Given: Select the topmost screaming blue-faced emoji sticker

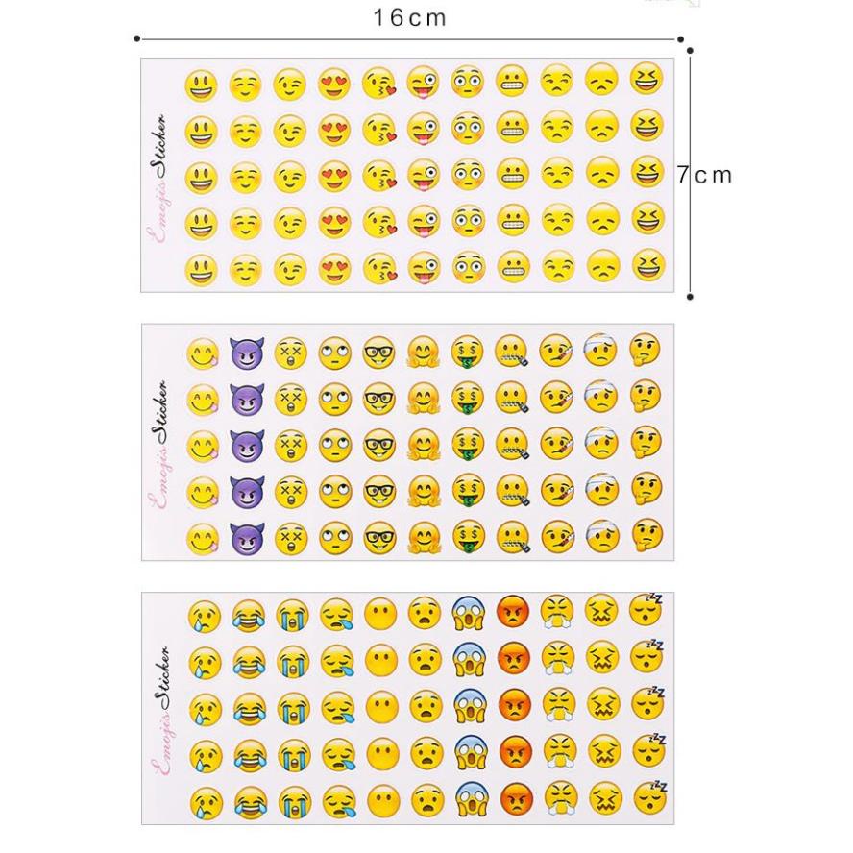Looking at the screenshot, I should coord(468,613).
